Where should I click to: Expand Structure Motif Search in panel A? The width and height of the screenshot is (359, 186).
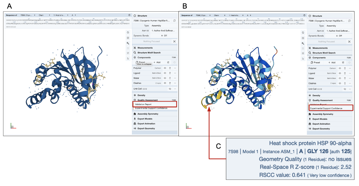coord(149,53)
